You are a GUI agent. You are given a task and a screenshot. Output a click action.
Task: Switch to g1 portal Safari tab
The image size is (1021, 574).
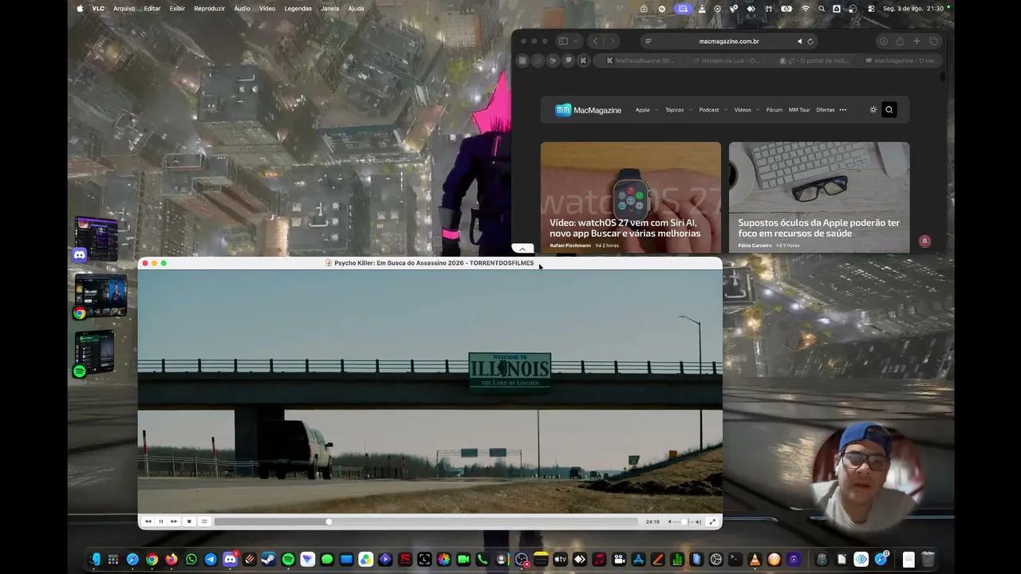[x=813, y=61]
